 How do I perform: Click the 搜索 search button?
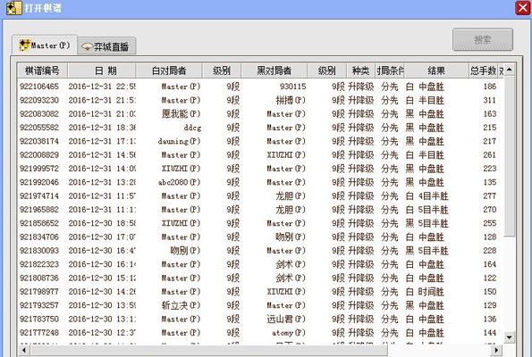pyautogui.click(x=483, y=39)
